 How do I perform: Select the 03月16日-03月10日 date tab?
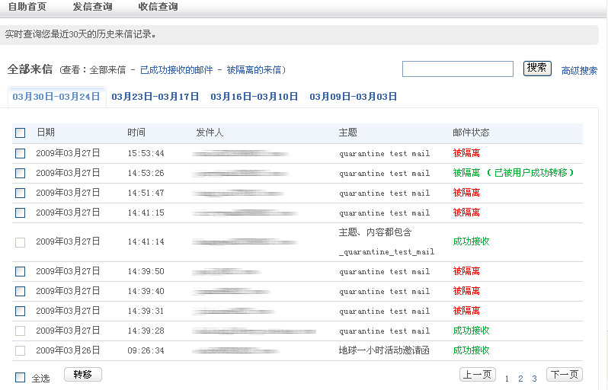pos(254,97)
